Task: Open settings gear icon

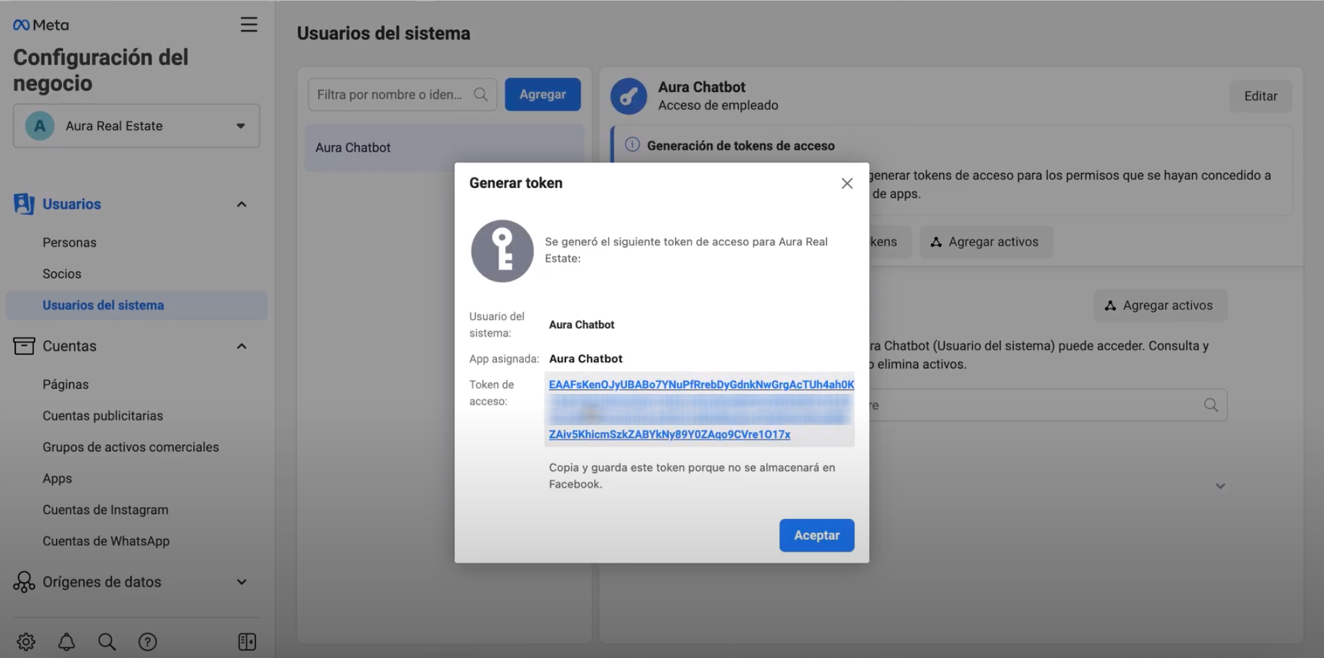Action: click(x=26, y=641)
